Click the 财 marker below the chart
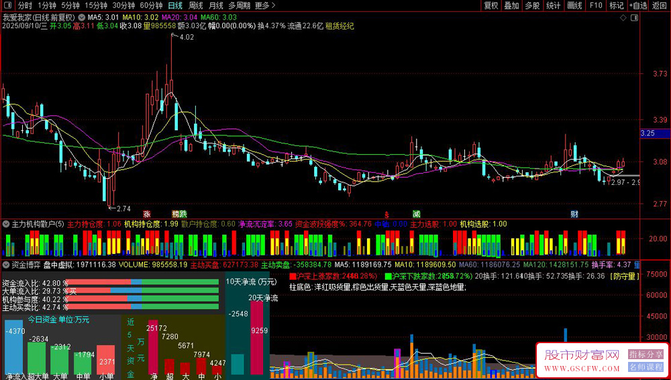Screen dimensions: 671x380 tap(574, 214)
